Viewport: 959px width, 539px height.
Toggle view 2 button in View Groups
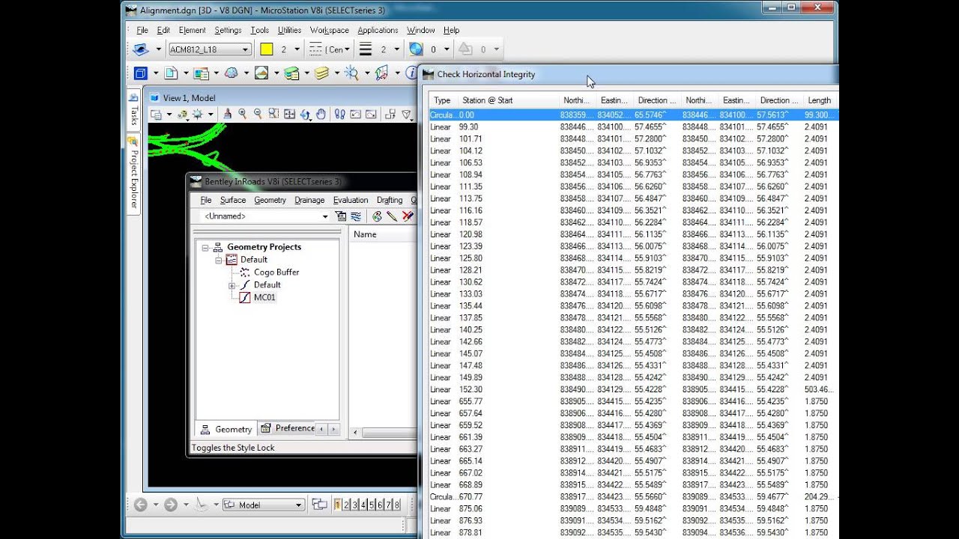click(x=346, y=505)
